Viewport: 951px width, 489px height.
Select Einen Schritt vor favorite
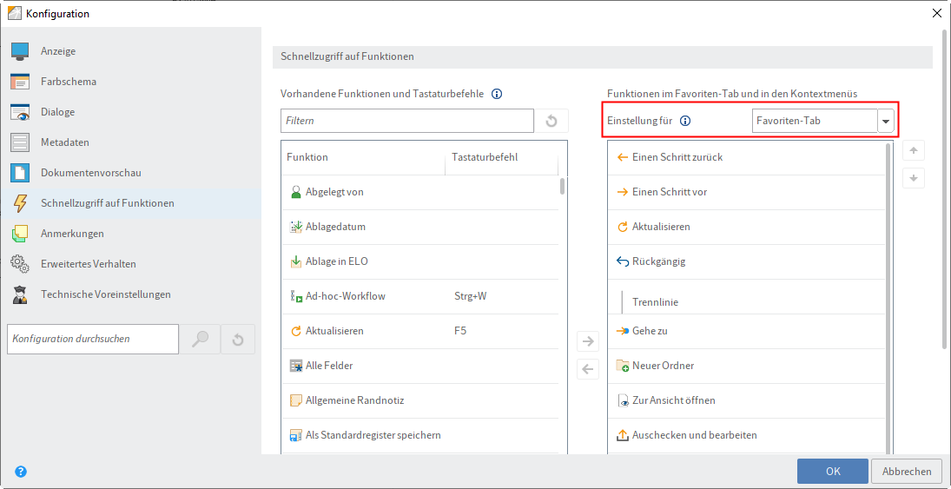click(746, 192)
